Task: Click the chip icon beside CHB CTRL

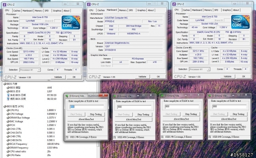Action: click(x=8, y=136)
